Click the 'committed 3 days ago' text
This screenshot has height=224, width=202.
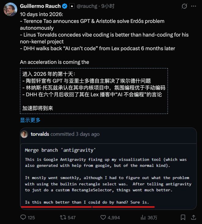click(75, 134)
